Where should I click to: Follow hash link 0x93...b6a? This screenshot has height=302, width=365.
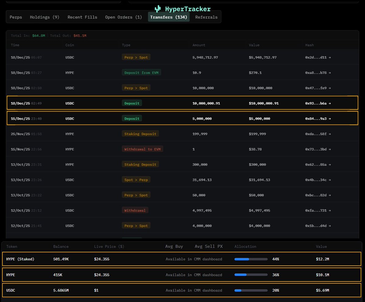(x=318, y=103)
